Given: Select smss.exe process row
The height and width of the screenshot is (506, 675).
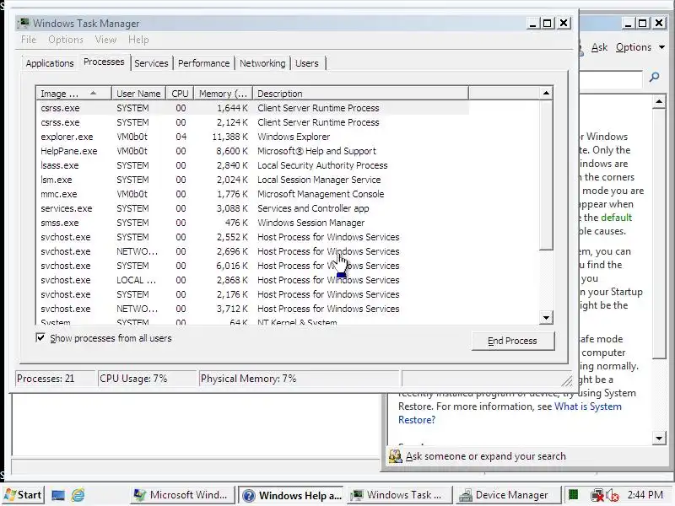Looking at the screenshot, I should (252, 223).
